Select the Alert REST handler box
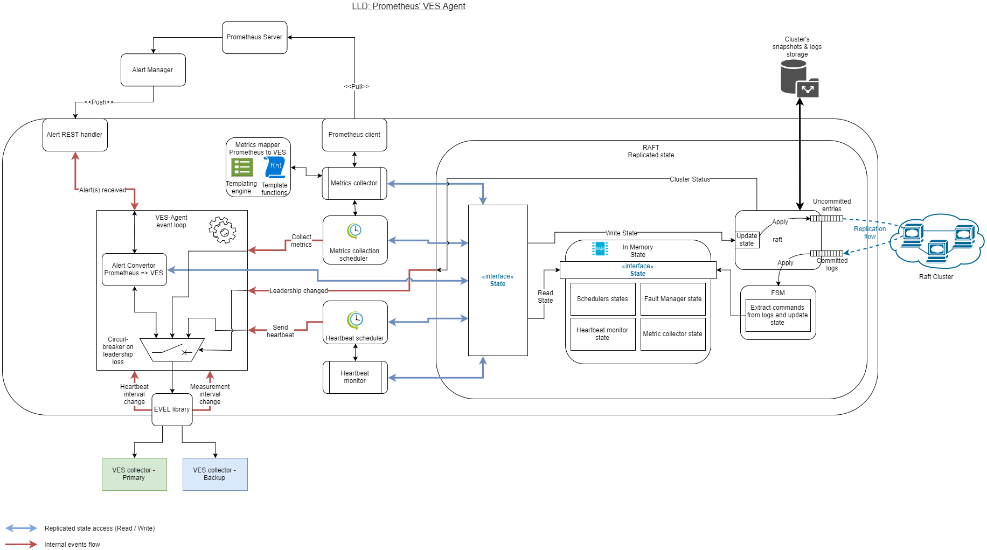The height and width of the screenshot is (550, 987). (x=75, y=135)
